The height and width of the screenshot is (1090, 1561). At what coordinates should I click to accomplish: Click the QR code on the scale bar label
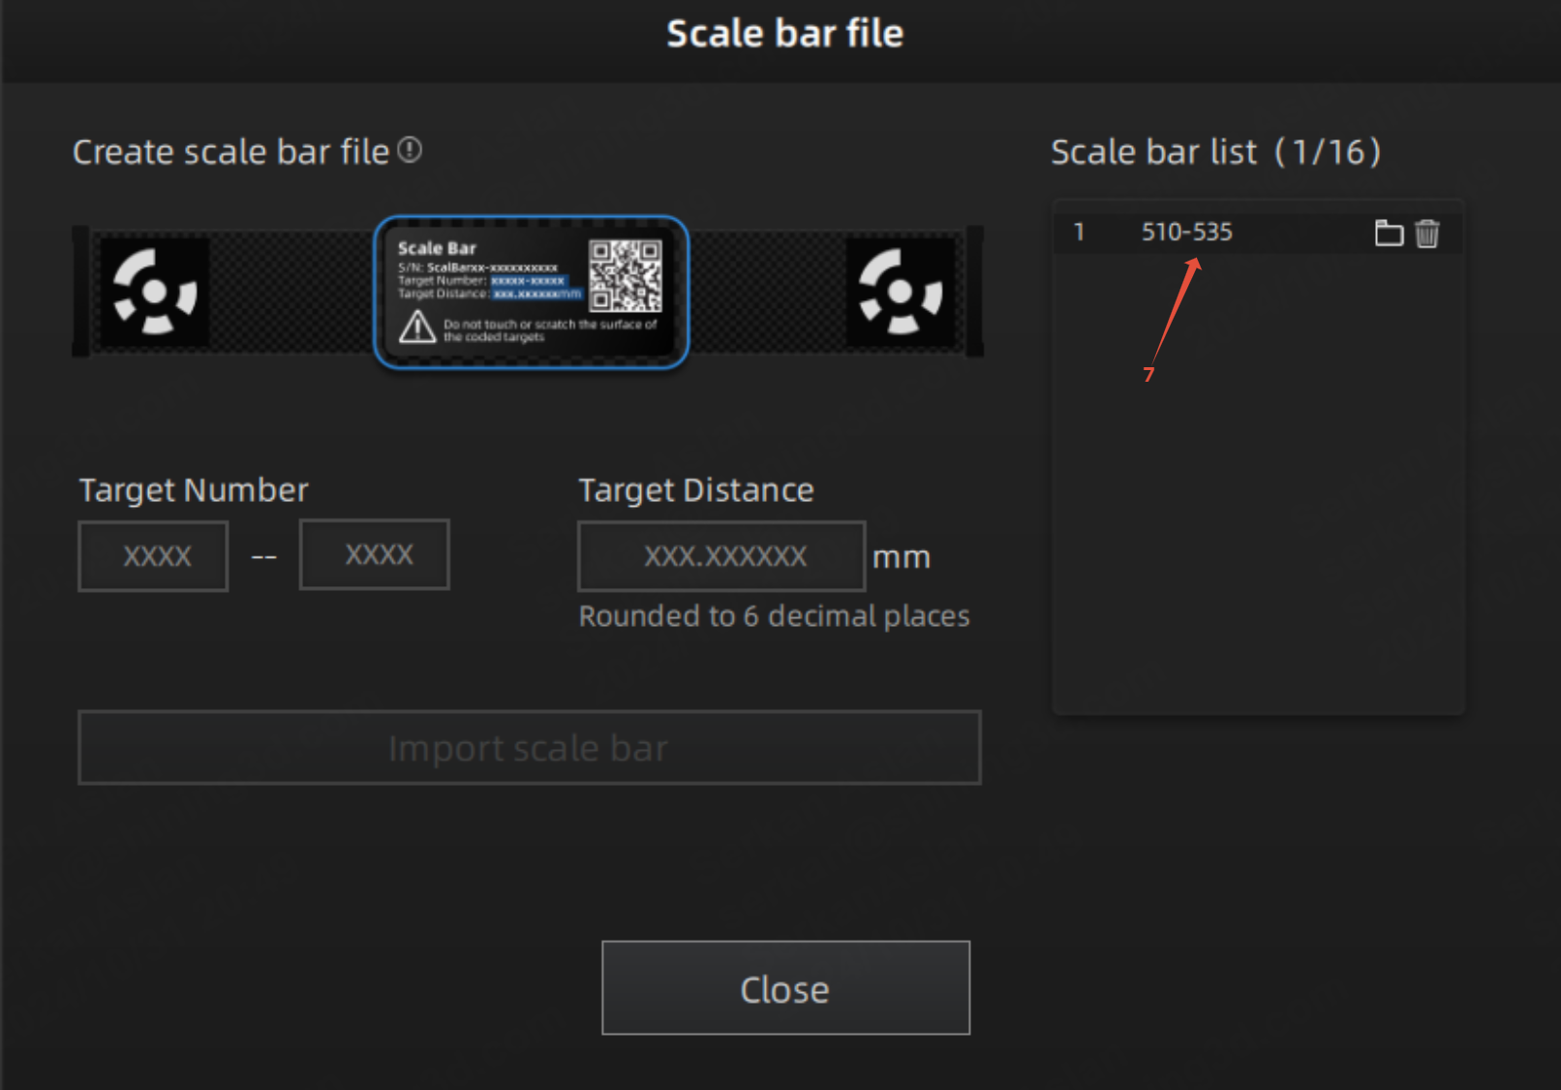(x=626, y=275)
